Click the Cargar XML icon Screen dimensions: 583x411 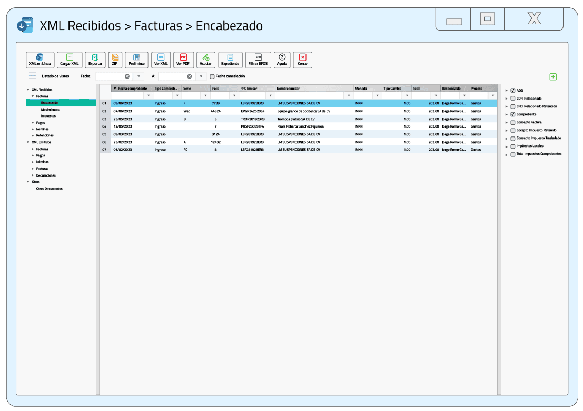pyautogui.click(x=70, y=60)
